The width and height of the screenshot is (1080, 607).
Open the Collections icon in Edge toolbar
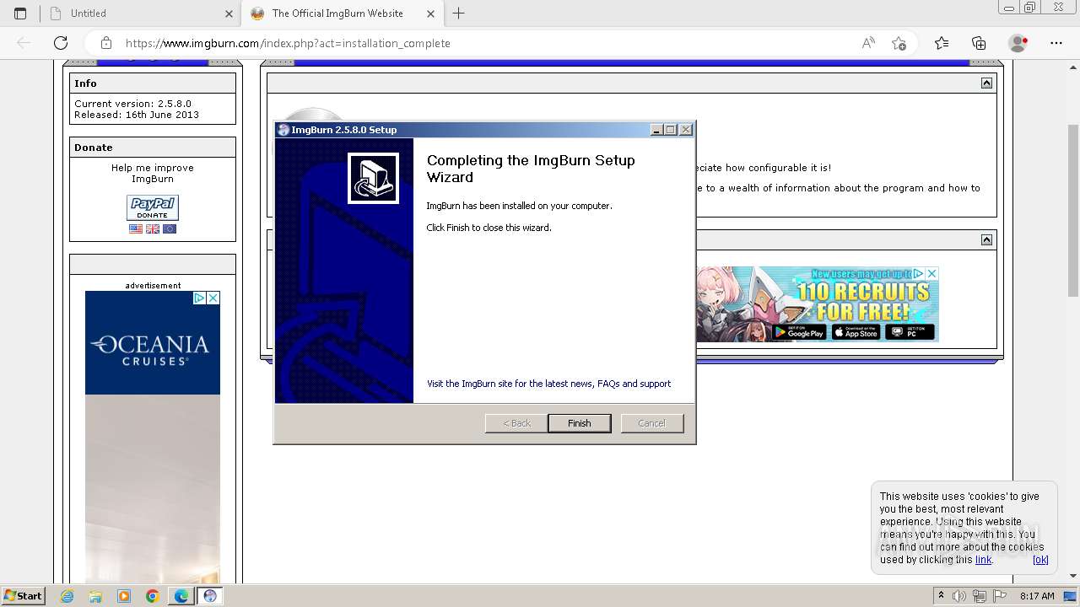(979, 43)
